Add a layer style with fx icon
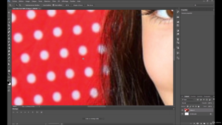This screenshot has width=222, height=125. pos(194,124)
